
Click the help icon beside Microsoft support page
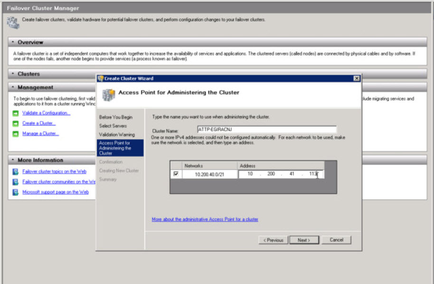pyautogui.click(x=16, y=192)
